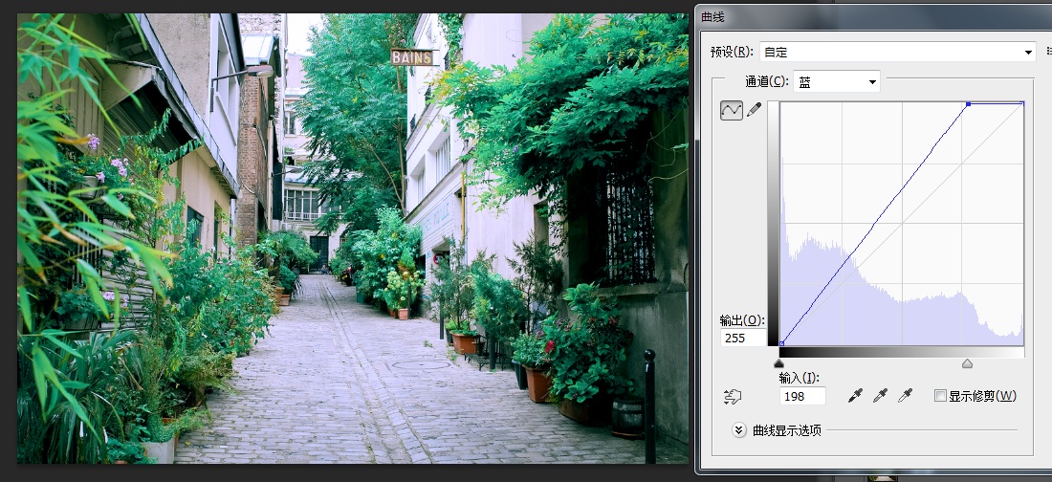Expand the 曲线显示选项 section
This screenshot has width=1052, height=482.
(x=738, y=430)
